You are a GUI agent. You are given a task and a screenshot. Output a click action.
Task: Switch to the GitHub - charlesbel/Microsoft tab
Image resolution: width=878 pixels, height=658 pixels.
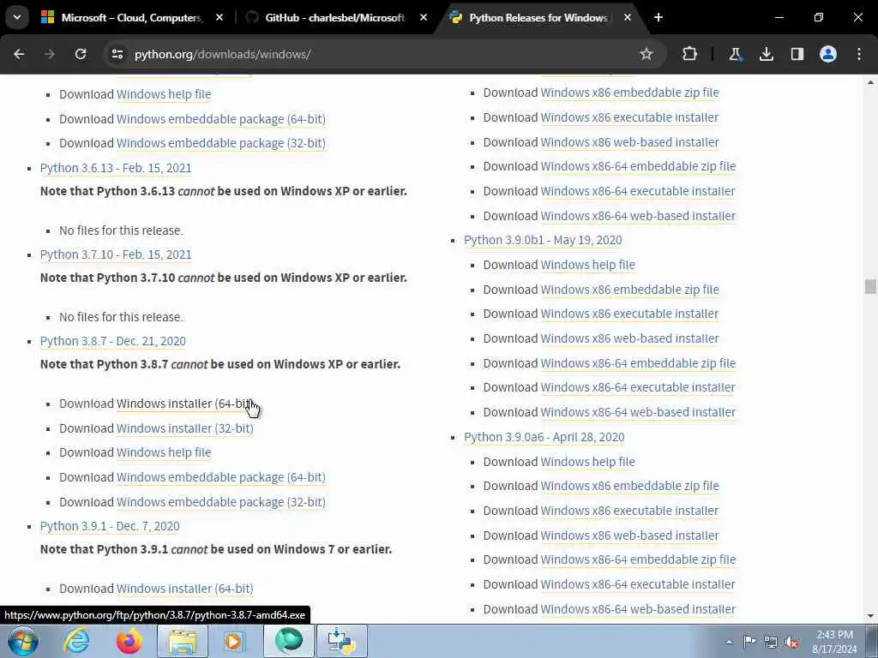click(334, 17)
